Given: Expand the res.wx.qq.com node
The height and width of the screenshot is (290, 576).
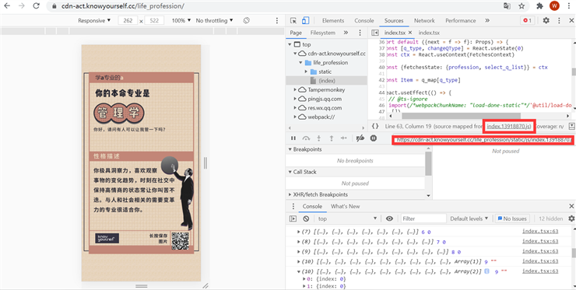Looking at the screenshot, I should pyautogui.click(x=295, y=108).
